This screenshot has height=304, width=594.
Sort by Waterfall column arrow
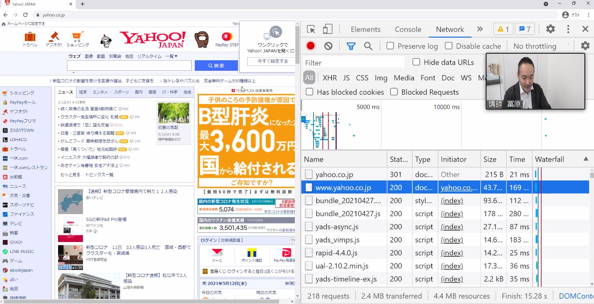tap(586, 159)
